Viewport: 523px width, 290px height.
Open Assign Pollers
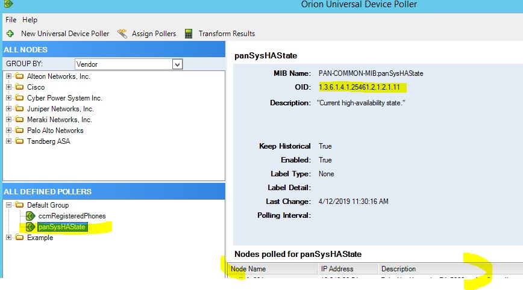pos(154,34)
